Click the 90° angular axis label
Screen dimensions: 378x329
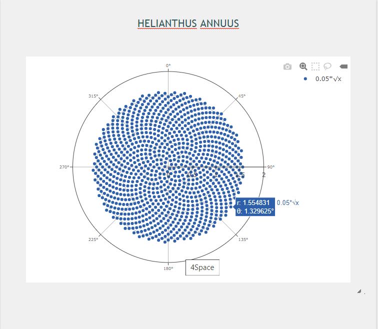coord(270,167)
